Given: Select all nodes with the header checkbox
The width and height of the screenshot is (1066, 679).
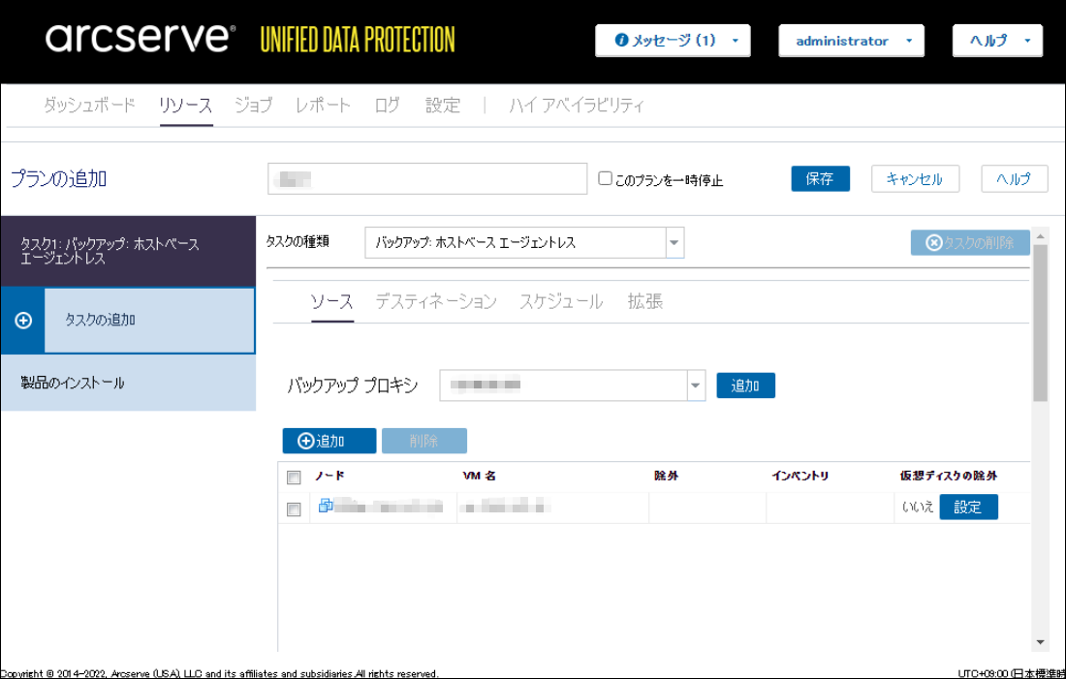Looking at the screenshot, I should [294, 478].
